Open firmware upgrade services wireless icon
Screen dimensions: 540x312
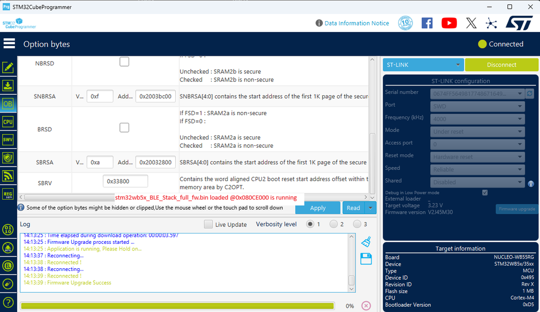tap(8, 176)
